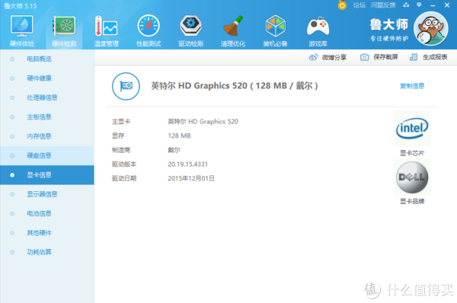Select 其他硬件 in sidebar
Image resolution: width=457 pixels, height=303 pixels.
click(x=47, y=233)
